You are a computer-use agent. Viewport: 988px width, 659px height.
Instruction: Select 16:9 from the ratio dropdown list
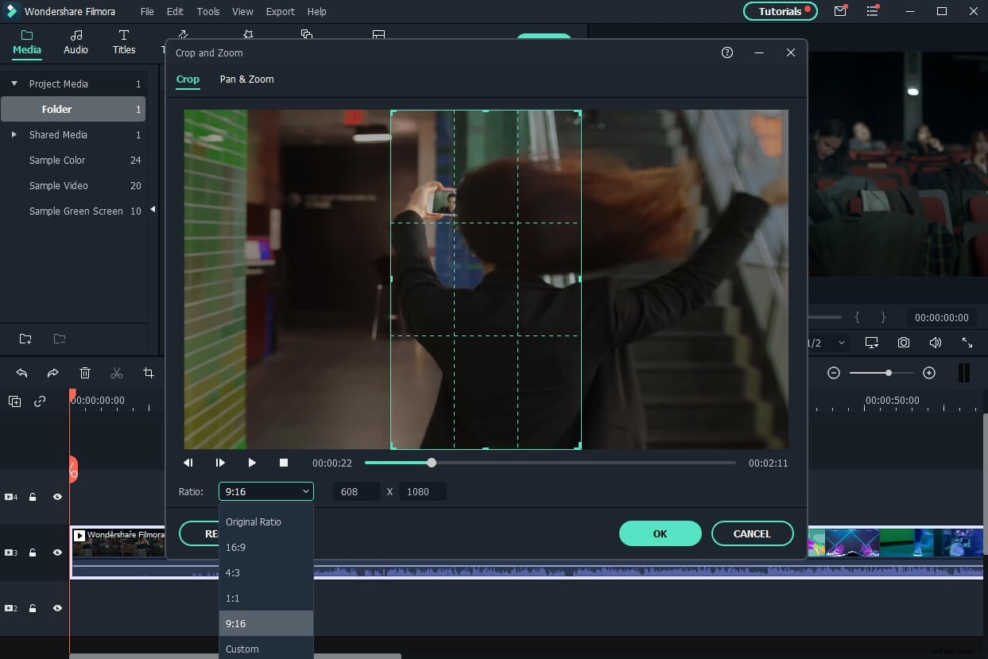point(235,547)
